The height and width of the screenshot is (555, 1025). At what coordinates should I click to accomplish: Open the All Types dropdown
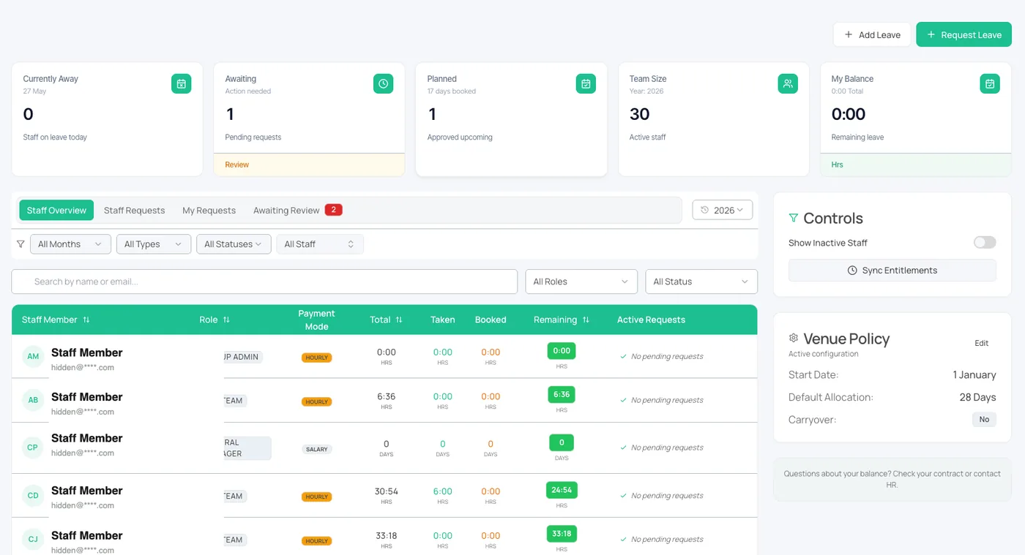[x=154, y=244]
